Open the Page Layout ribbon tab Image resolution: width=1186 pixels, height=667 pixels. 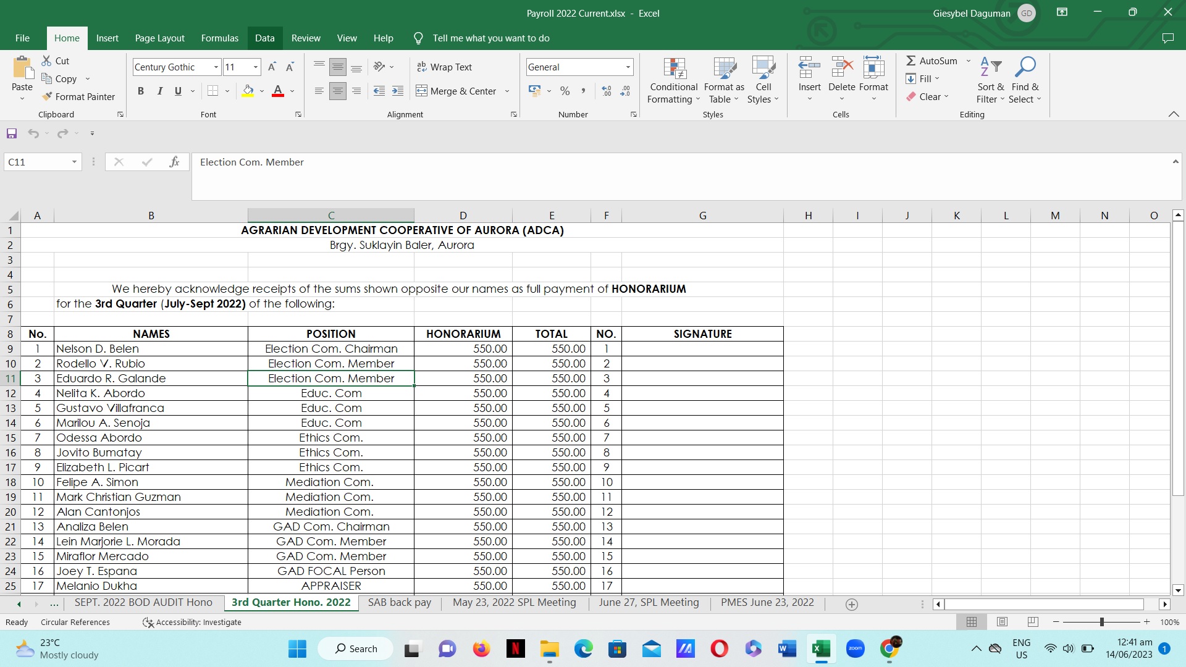tap(159, 38)
